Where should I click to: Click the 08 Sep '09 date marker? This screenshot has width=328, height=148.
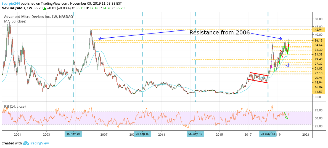[x=142, y=134]
